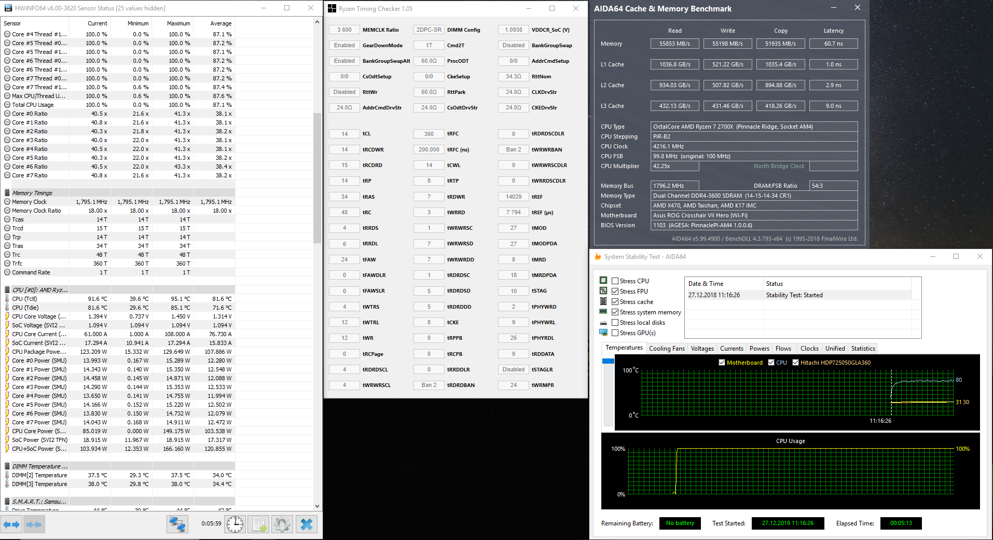Click the CPU [#0] AMD Ryzen chip icon
This screenshot has height=540, width=993.
tap(7, 290)
